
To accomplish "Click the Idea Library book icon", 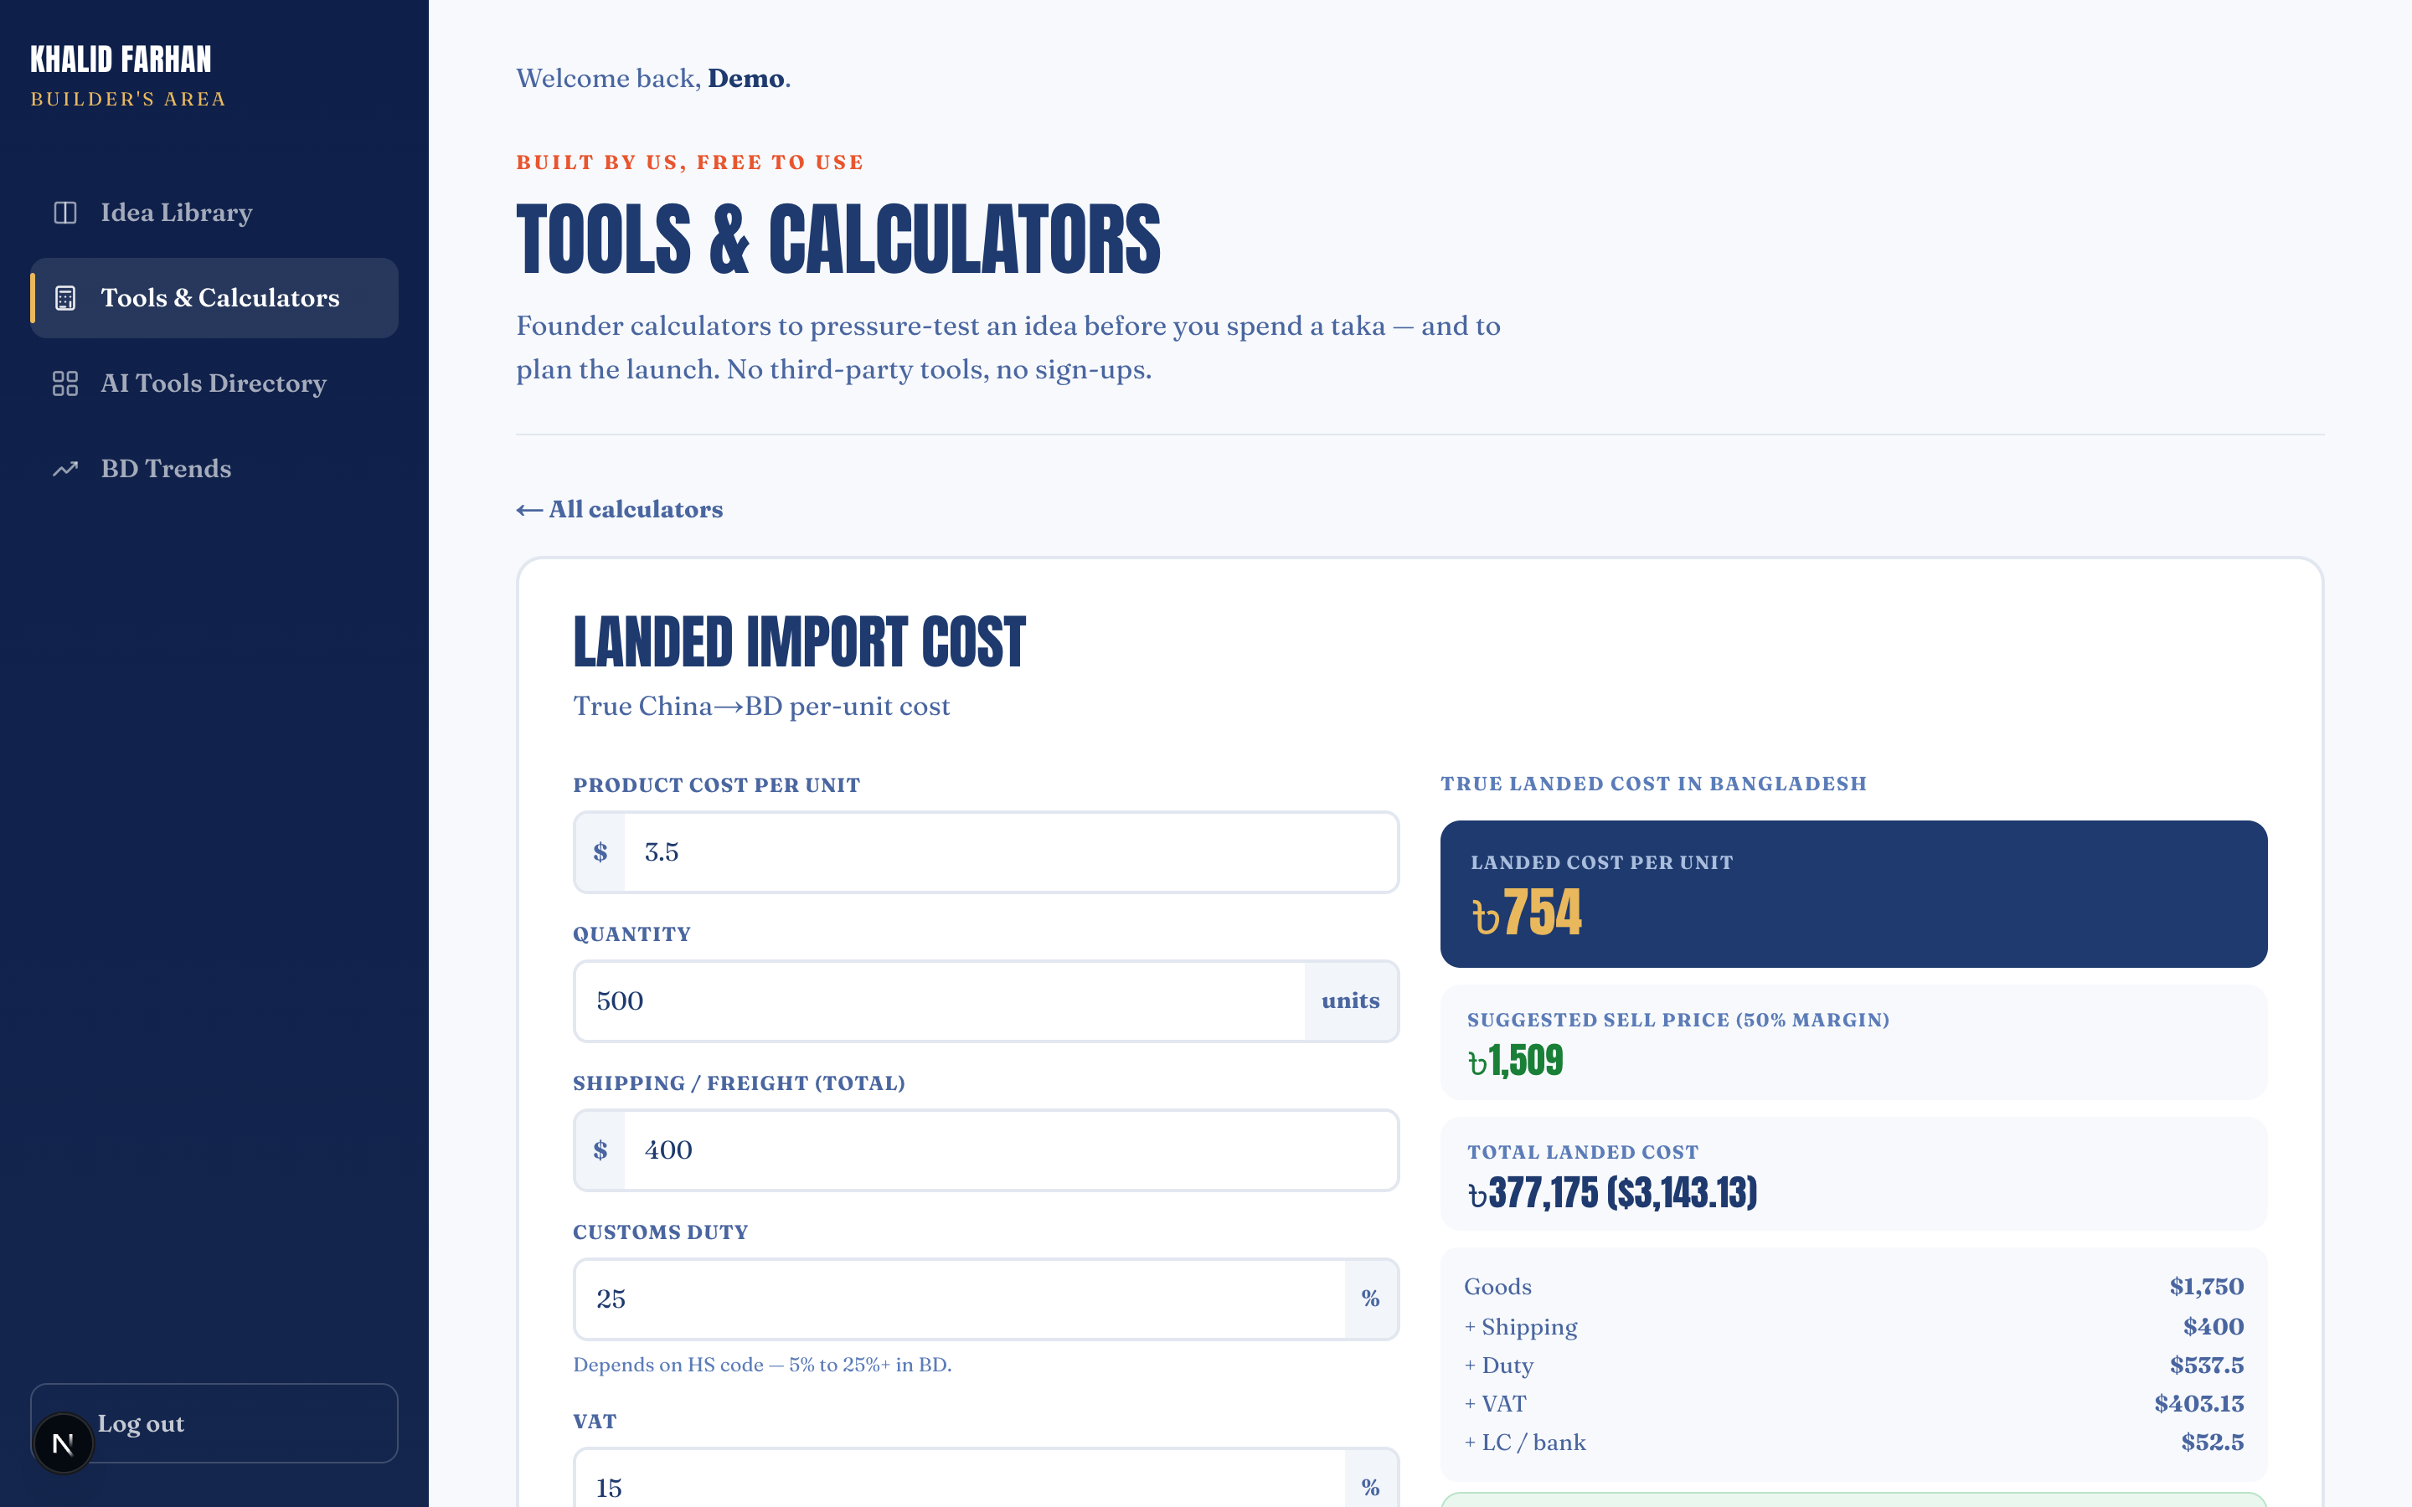I will pos(64,213).
